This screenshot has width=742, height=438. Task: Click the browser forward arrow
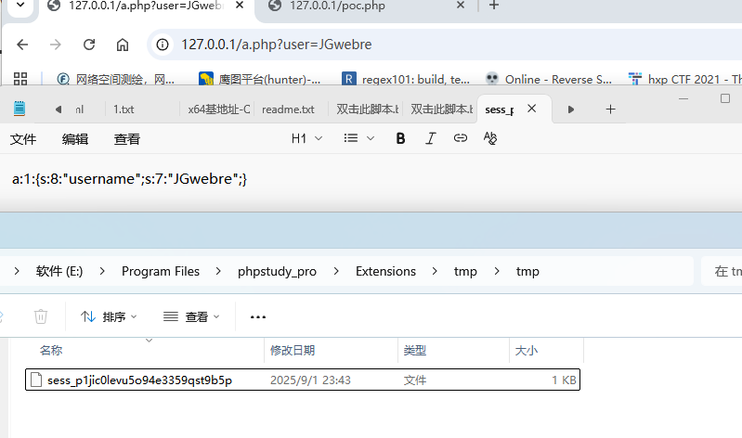56,45
